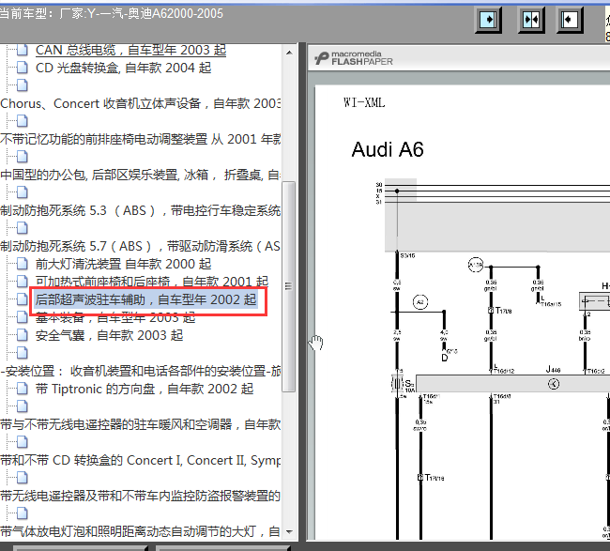Image resolution: width=610 pixels, height=551 pixels.
Task: Open 前大灯清洗装置 2000 item
Action: click(x=123, y=264)
